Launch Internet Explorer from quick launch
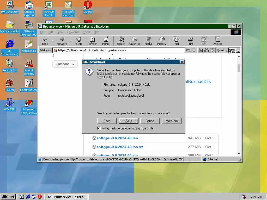Viewport: 267px width, 200px height. [x=28, y=197]
